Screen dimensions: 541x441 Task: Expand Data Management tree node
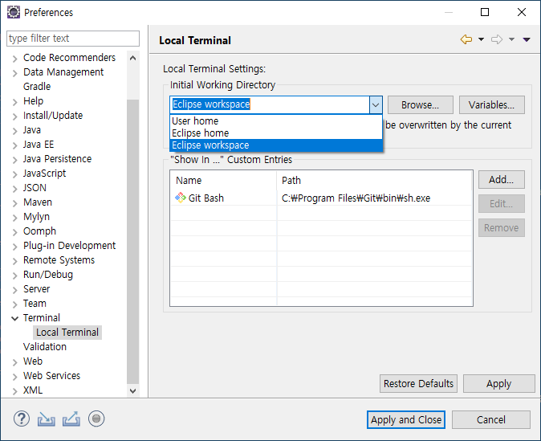pyautogui.click(x=14, y=73)
